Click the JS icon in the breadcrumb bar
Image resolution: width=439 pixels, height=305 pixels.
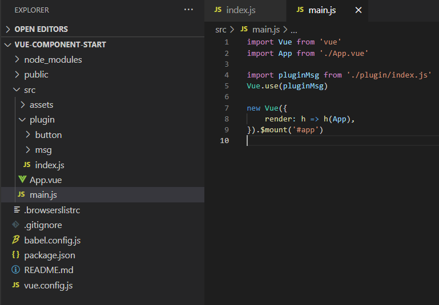[244, 29]
